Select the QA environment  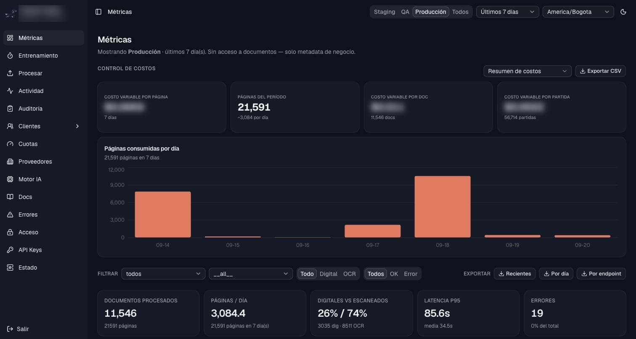(x=405, y=12)
